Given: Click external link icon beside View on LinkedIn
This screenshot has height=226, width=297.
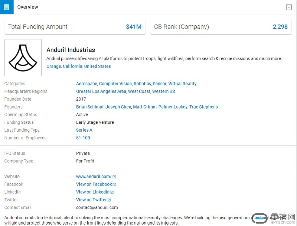Looking at the screenshot, I should 112,193.
